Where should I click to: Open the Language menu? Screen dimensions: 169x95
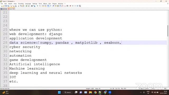(28, 4)
